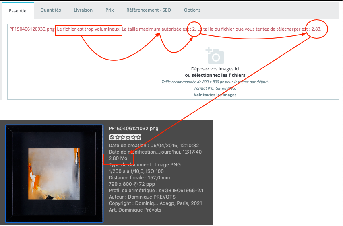
Task: Click '1/200 s à f/10,0, ISO 100'
Action: click(x=136, y=171)
